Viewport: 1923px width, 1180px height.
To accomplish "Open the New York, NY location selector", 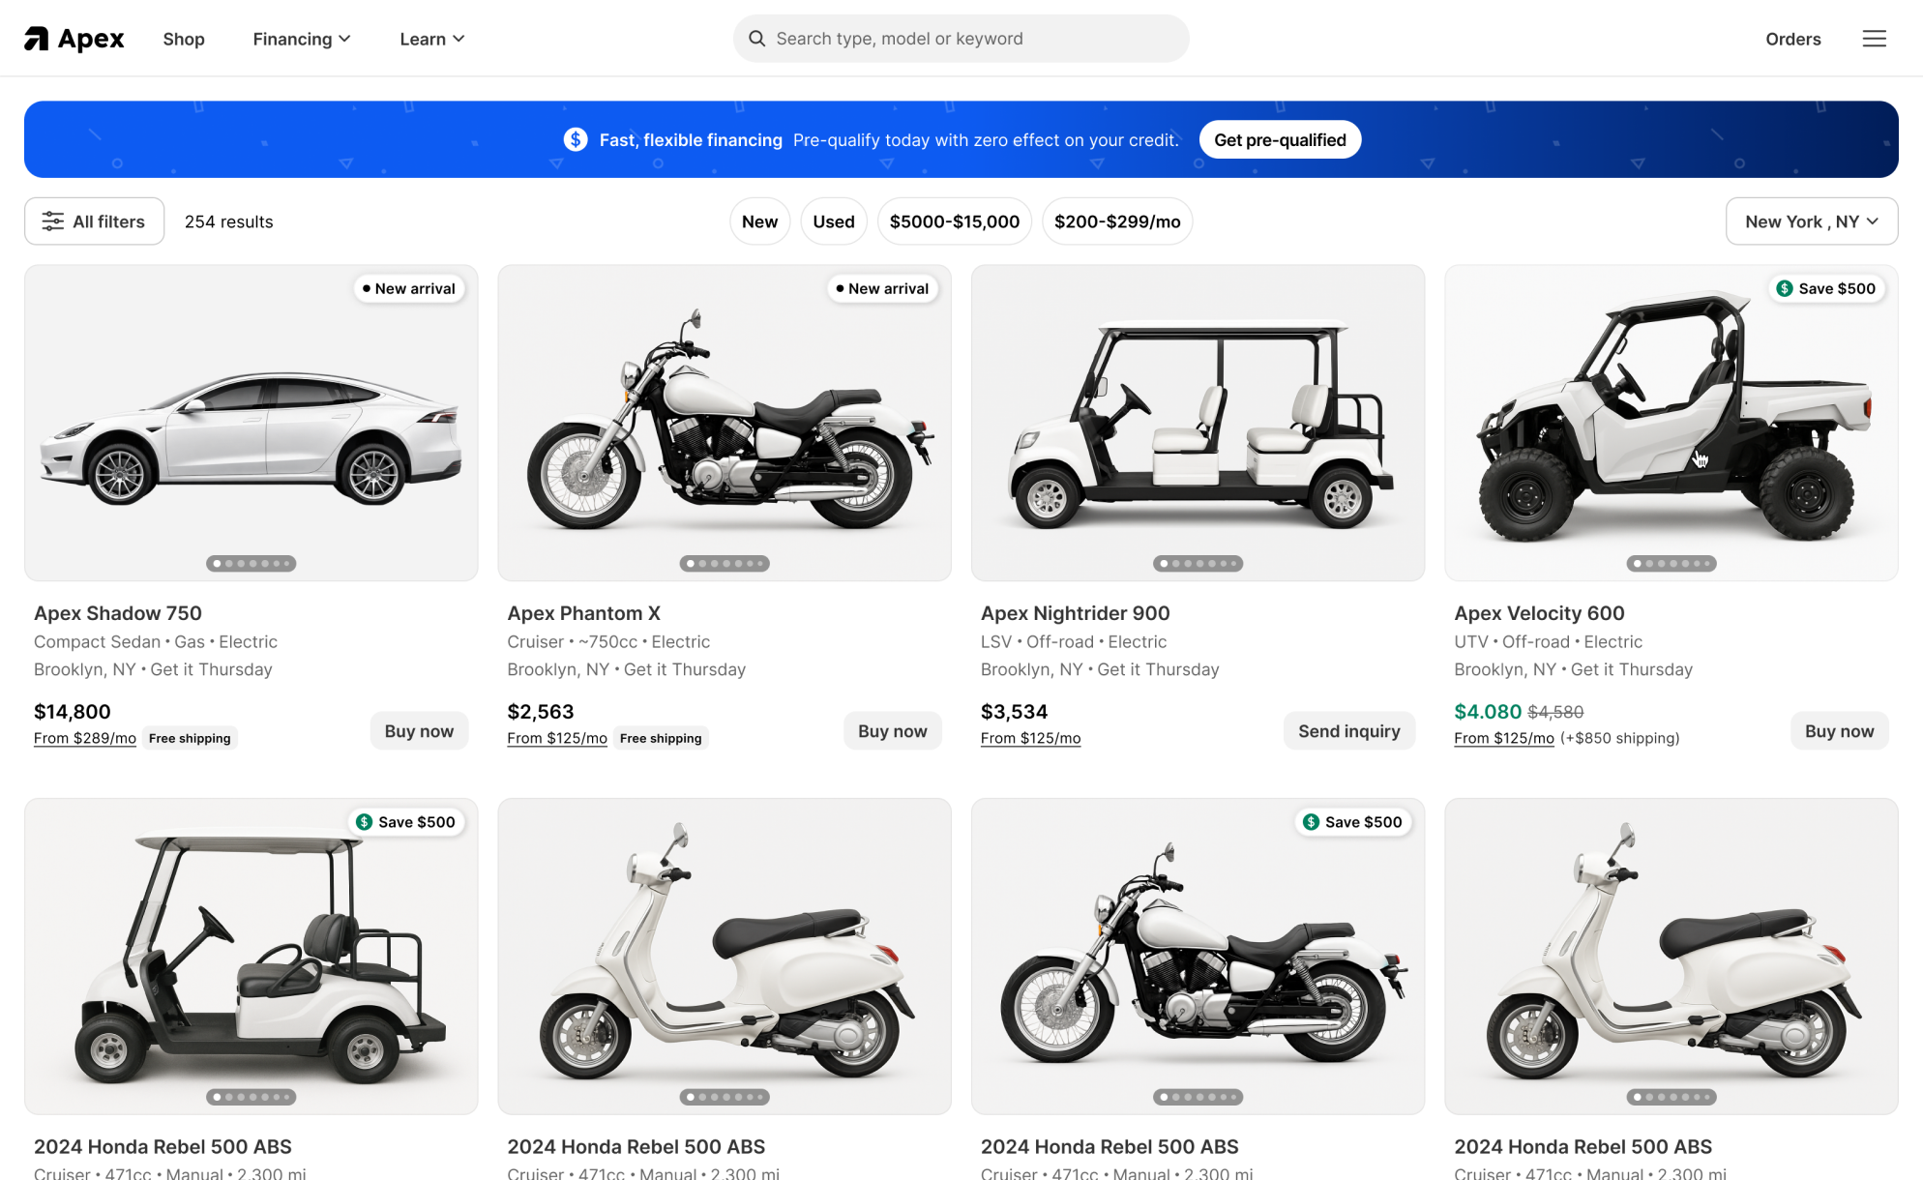I will point(1811,221).
